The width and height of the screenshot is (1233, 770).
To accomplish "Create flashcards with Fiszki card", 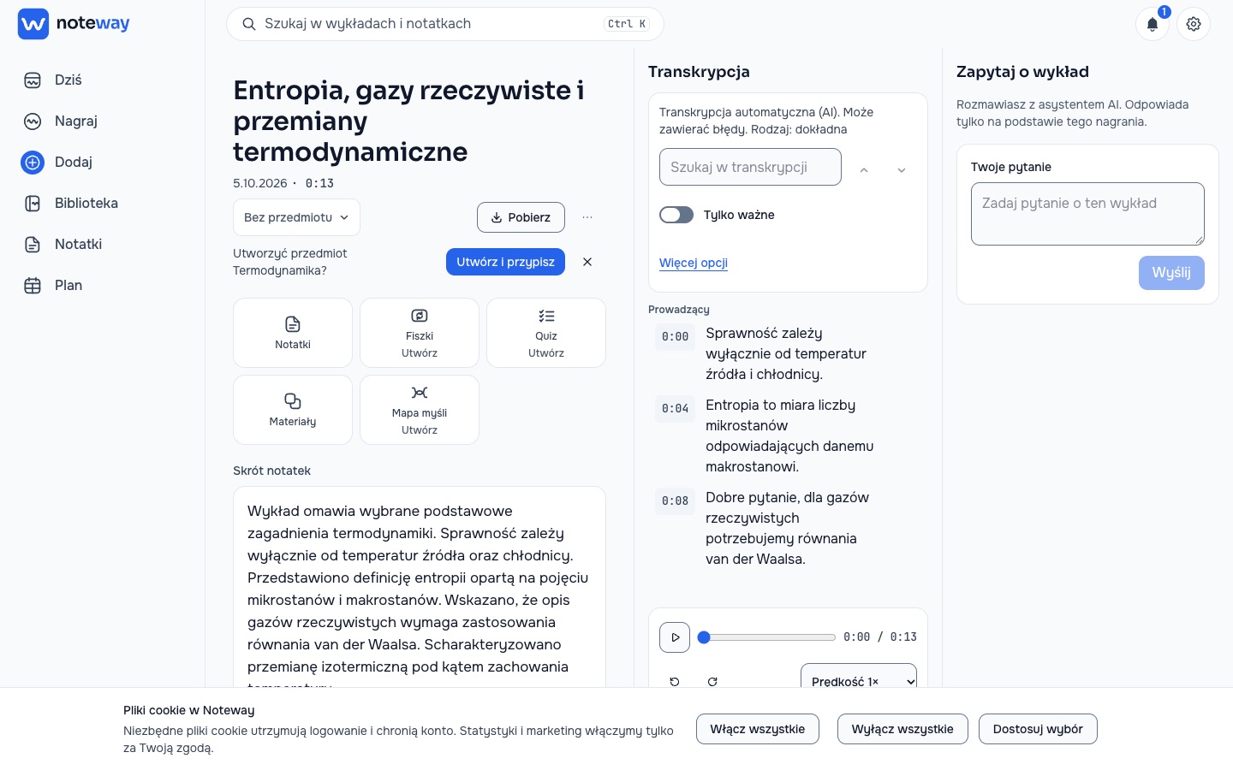I will click(420, 333).
